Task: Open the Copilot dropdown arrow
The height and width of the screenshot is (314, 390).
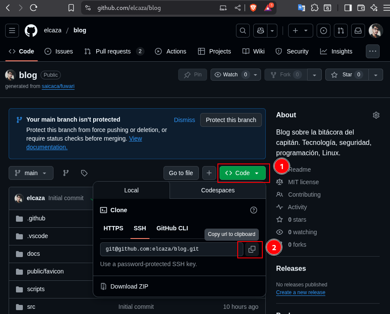Action: (272, 31)
